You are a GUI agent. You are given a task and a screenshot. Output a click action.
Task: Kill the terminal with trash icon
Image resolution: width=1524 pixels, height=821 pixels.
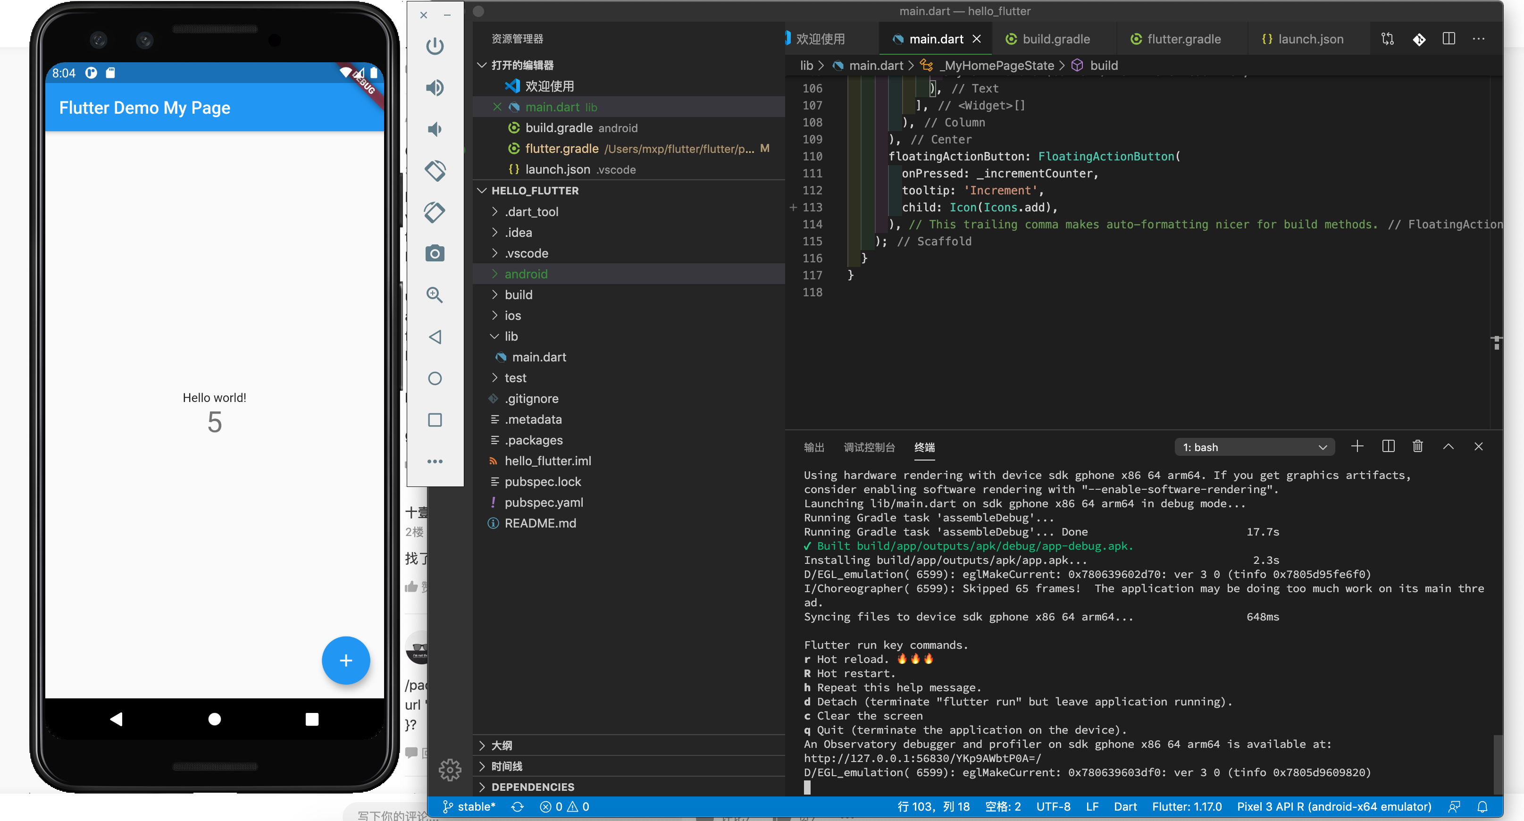click(x=1417, y=446)
